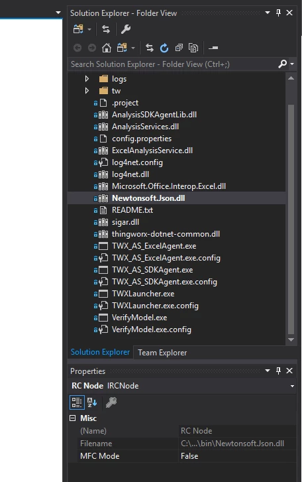Select the .project file
The width and height of the screenshot is (302, 482).
pyautogui.click(x=125, y=103)
